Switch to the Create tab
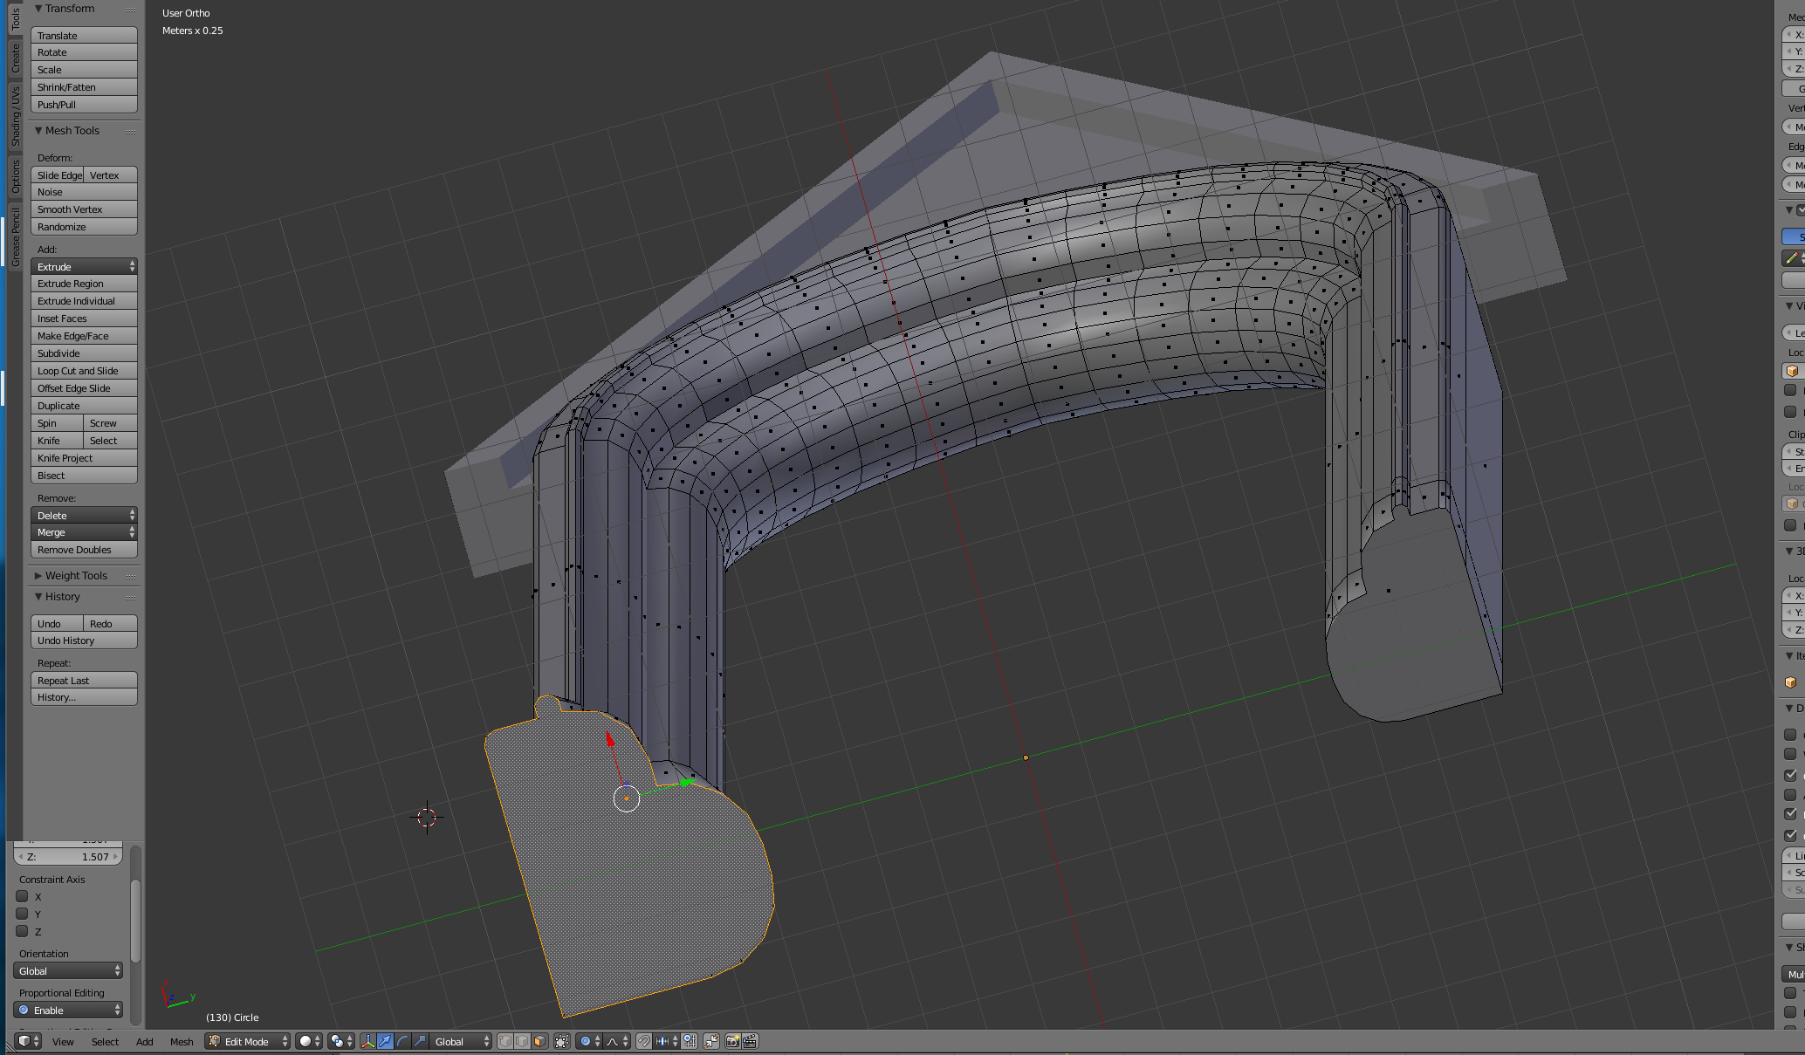The width and height of the screenshot is (1805, 1055). 16,58
